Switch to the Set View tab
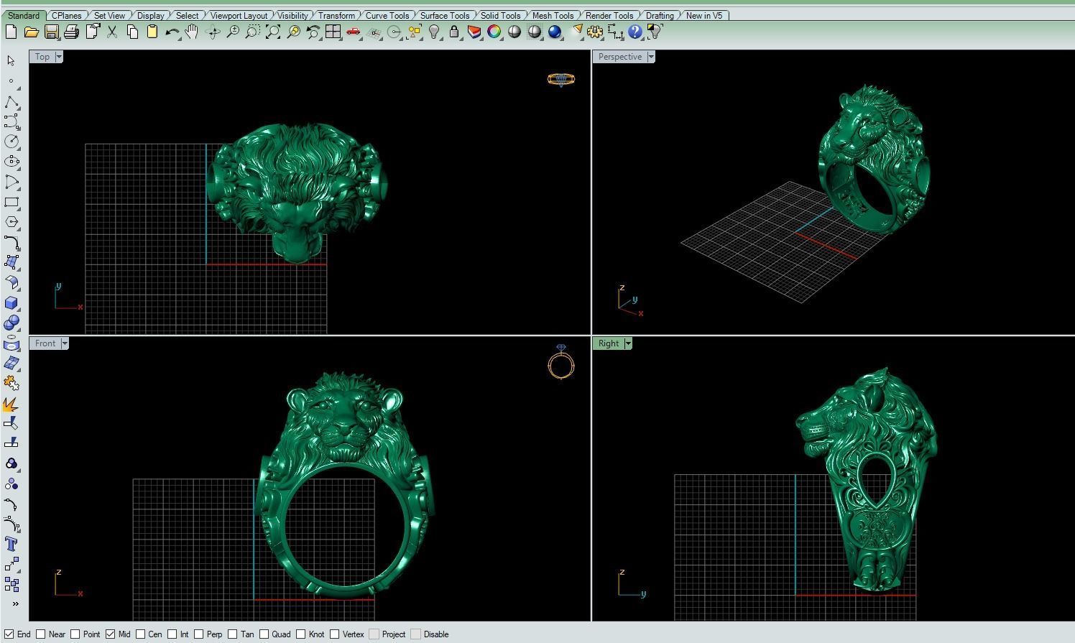 click(x=109, y=15)
